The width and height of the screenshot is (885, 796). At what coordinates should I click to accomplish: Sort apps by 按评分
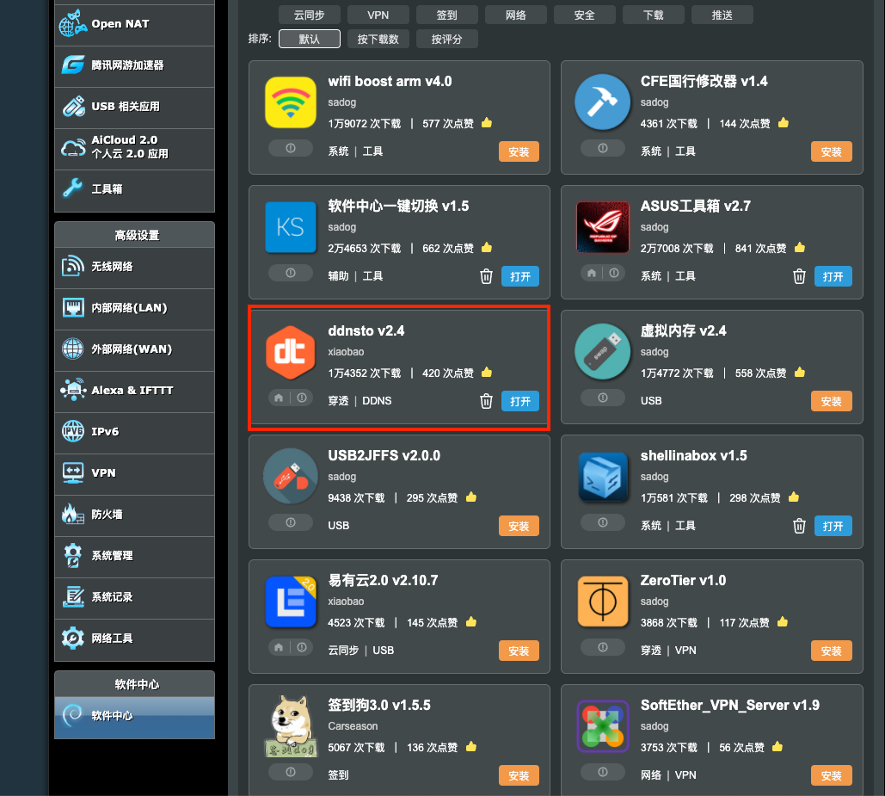[x=447, y=39]
